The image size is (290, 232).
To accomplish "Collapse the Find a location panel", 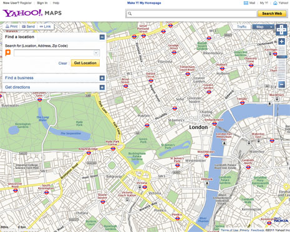I will (x=102, y=37).
